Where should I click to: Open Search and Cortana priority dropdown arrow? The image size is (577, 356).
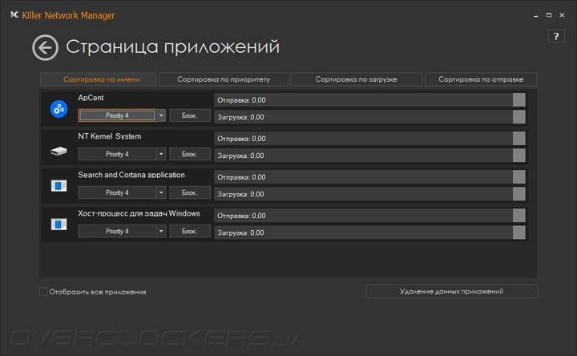pos(161,192)
